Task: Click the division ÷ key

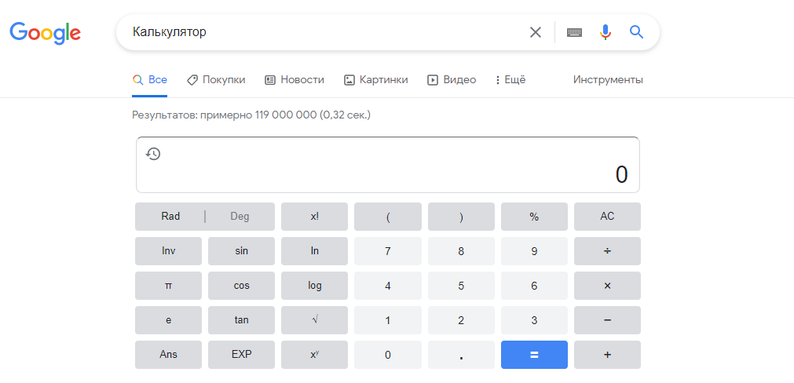Action: coord(607,251)
